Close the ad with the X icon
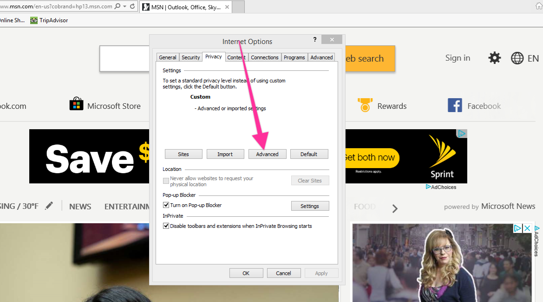543x302 pixels. point(527,228)
